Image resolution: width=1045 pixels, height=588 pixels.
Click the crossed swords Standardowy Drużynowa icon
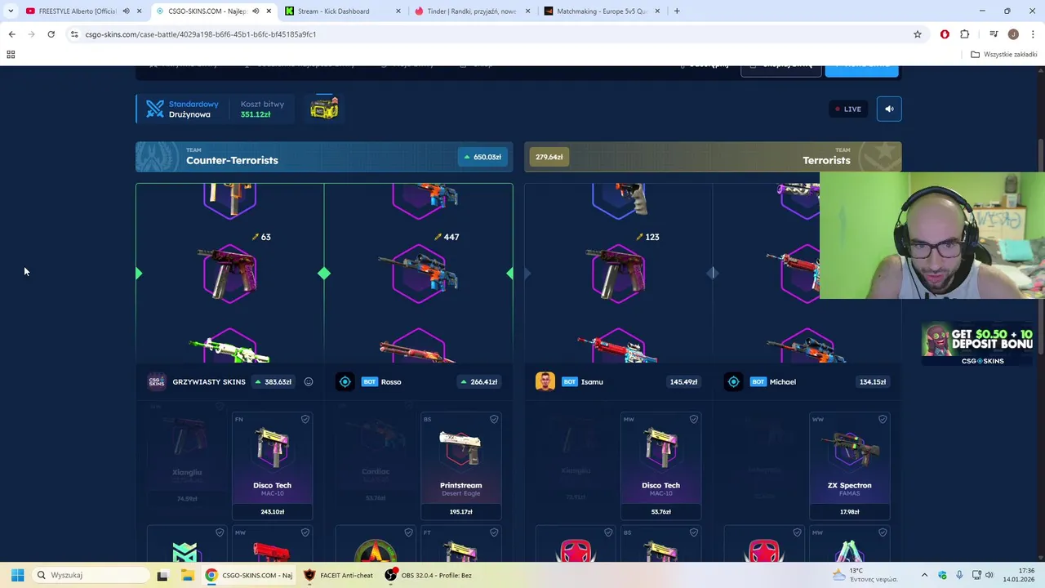click(155, 109)
